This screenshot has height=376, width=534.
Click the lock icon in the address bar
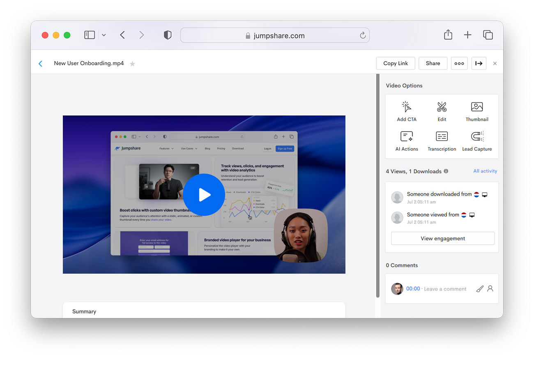(248, 36)
